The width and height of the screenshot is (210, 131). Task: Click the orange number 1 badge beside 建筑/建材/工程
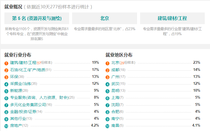point(6,63)
